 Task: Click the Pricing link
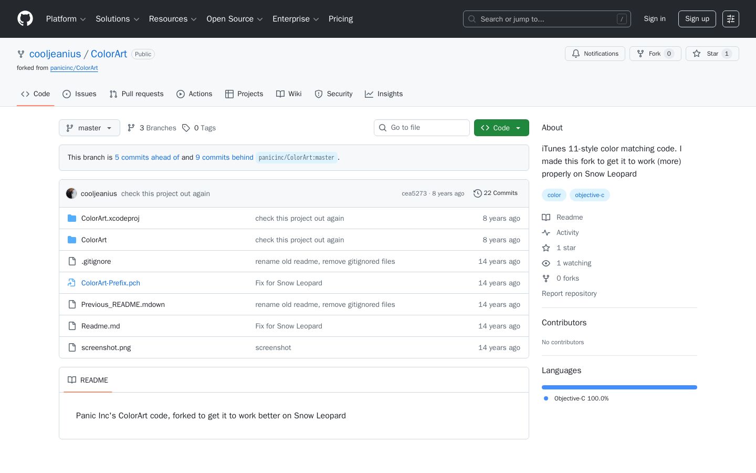pyautogui.click(x=341, y=19)
